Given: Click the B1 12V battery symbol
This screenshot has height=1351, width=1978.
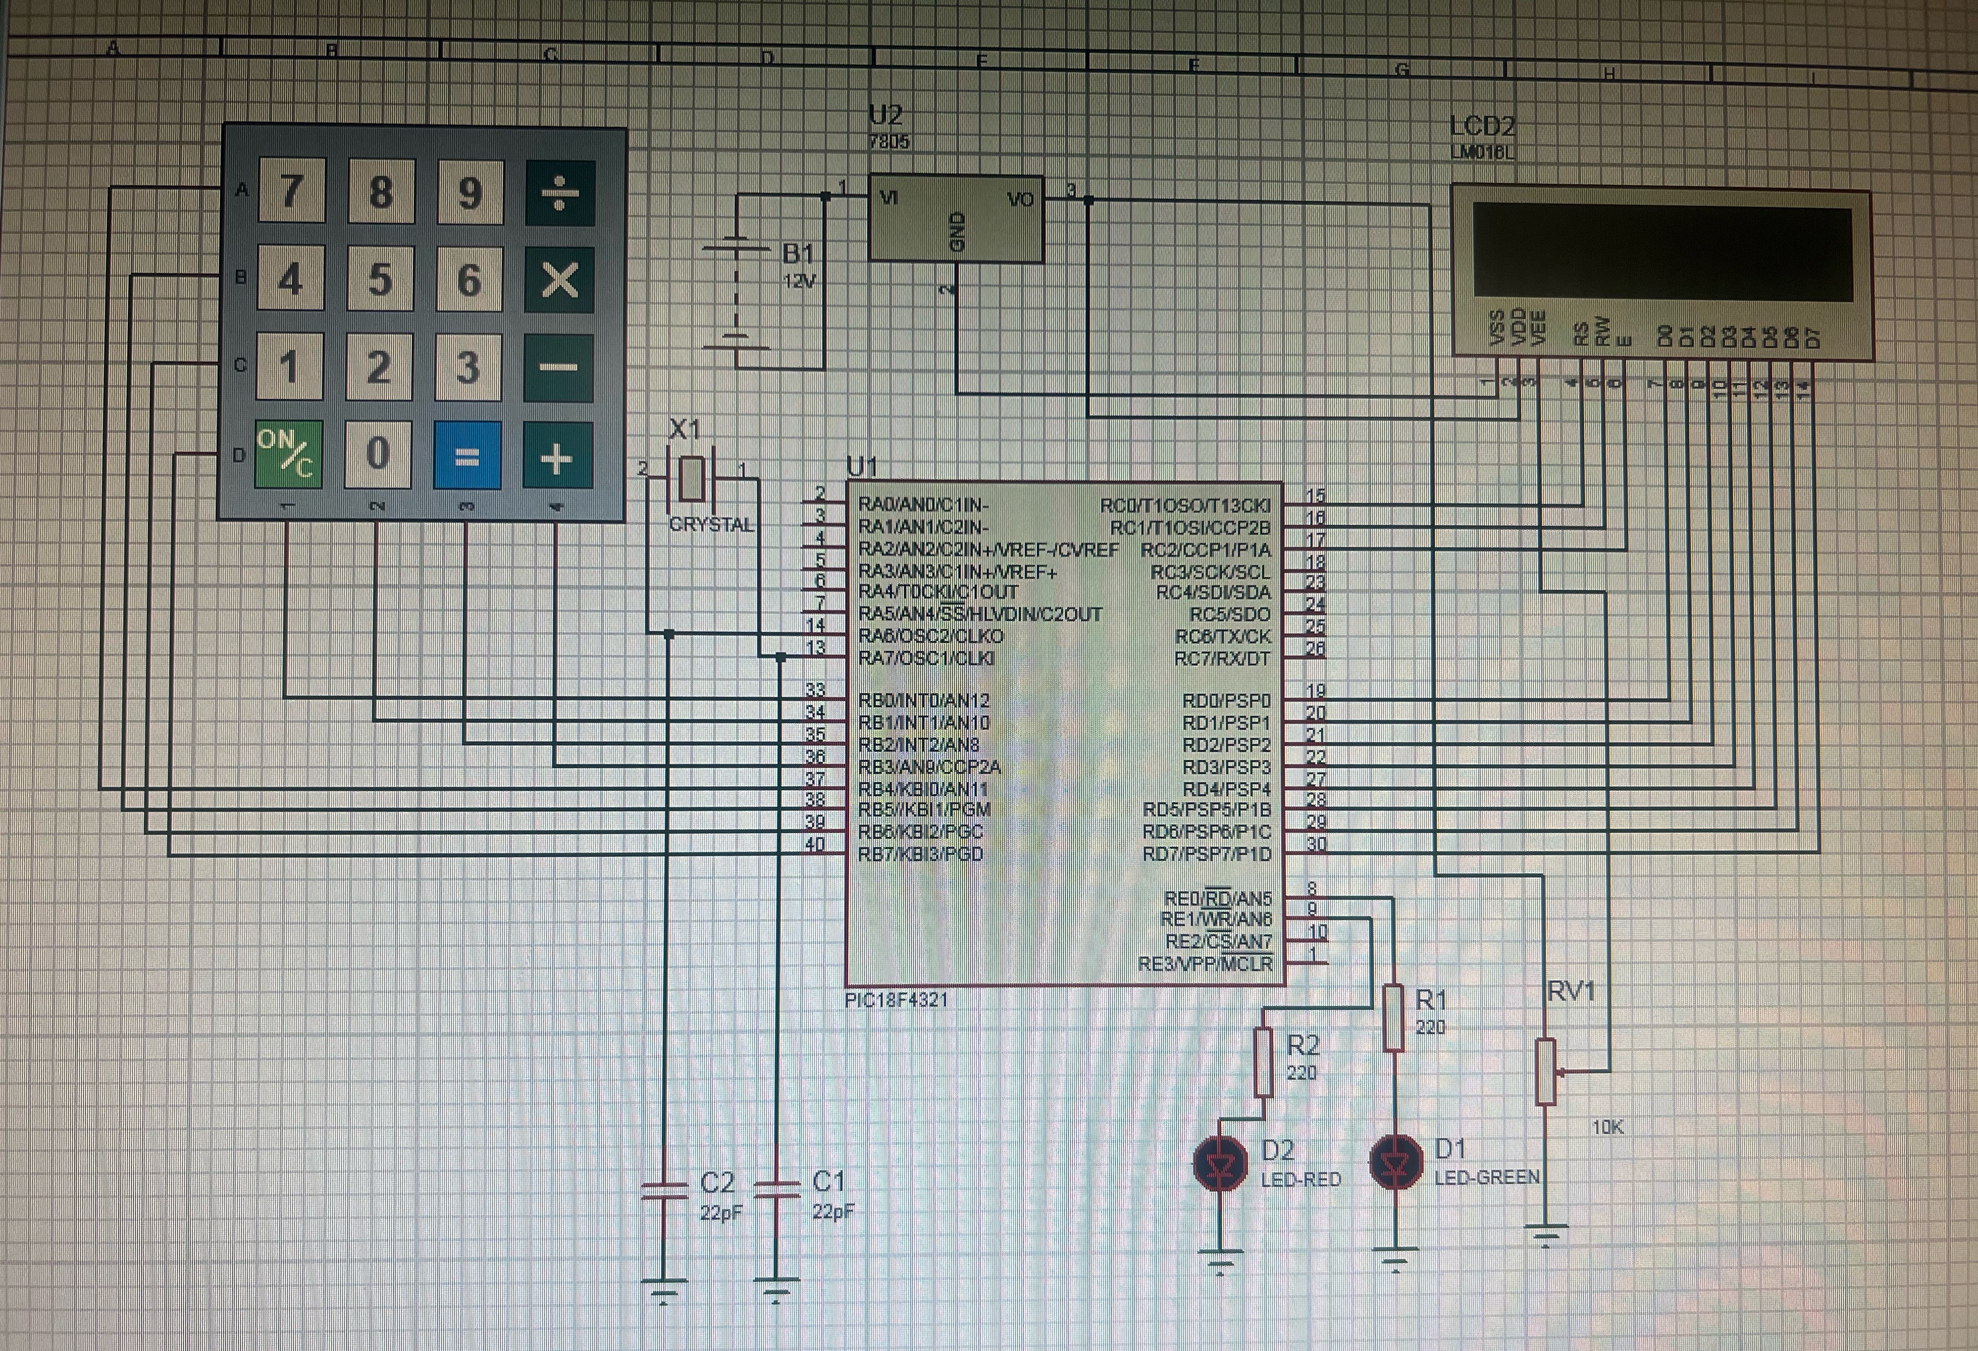Looking at the screenshot, I should [736, 294].
